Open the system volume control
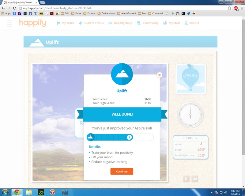 (225, 192)
